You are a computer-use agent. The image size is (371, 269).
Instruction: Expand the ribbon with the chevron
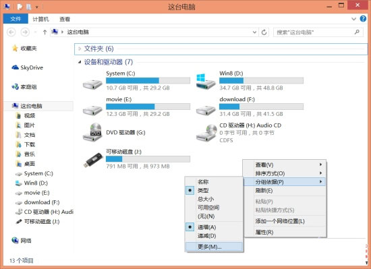click(x=353, y=19)
